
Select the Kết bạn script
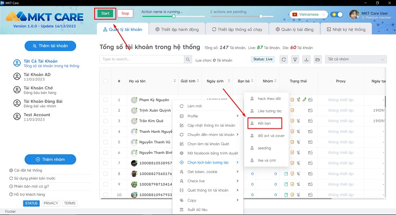tap(264, 124)
